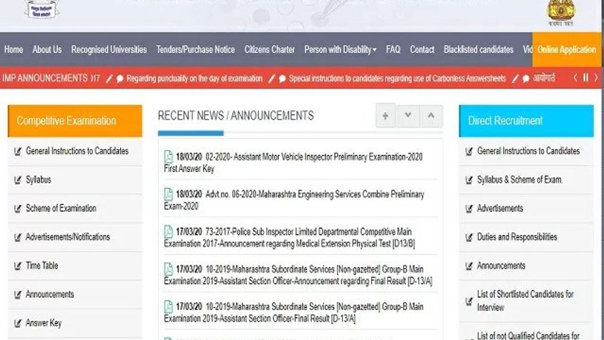This screenshot has height=340, width=604.
Task: Click PDF icon for Motor Vehicle Inspector news
Action: click(x=169, y=157)
